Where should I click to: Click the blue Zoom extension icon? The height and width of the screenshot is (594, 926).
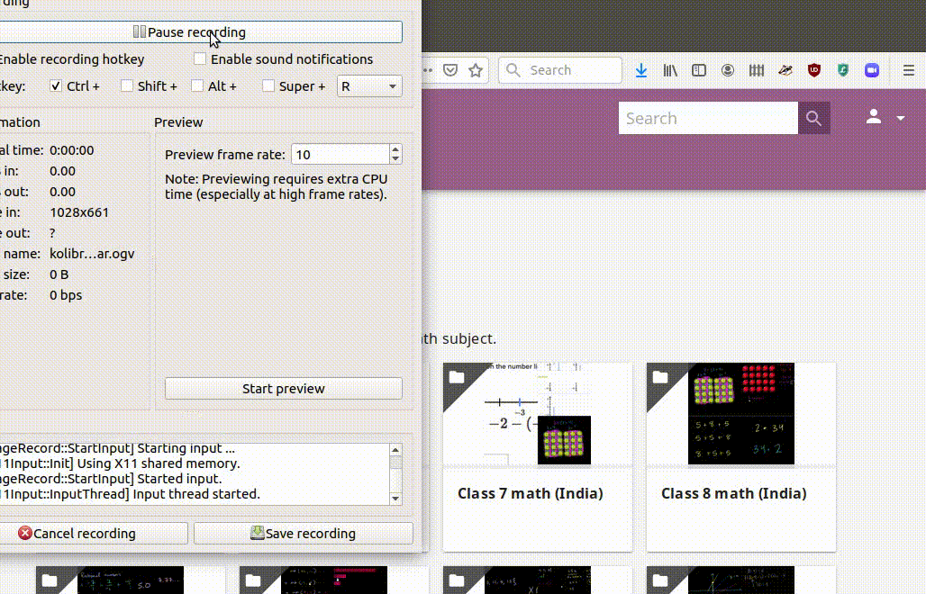872,70
